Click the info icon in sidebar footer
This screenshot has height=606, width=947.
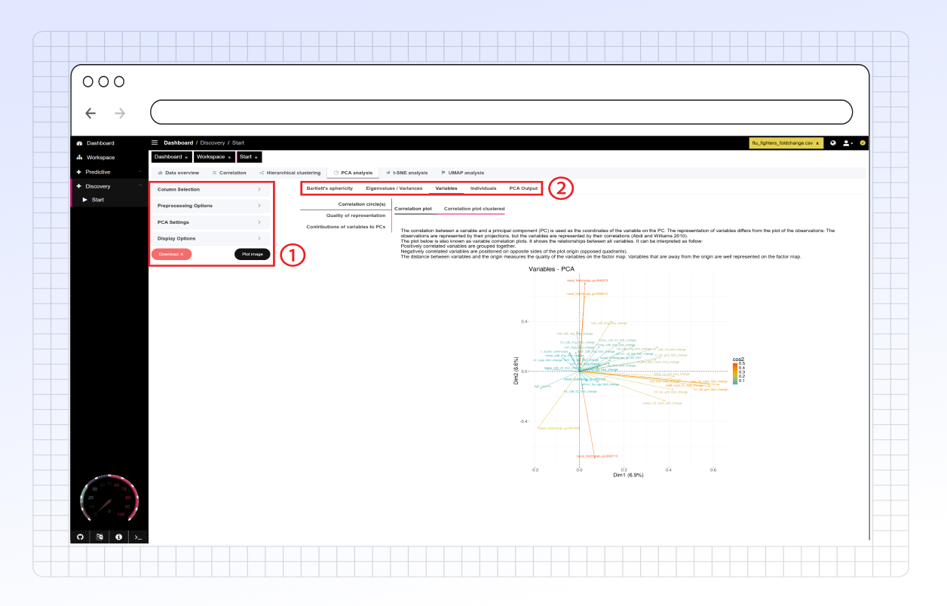118,537
